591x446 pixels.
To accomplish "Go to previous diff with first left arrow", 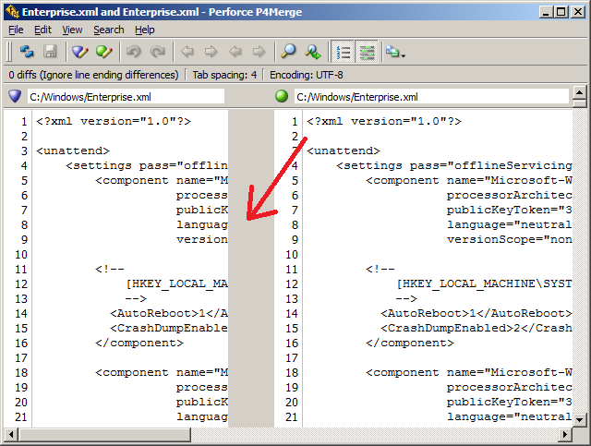I will [x=187, y=52].
